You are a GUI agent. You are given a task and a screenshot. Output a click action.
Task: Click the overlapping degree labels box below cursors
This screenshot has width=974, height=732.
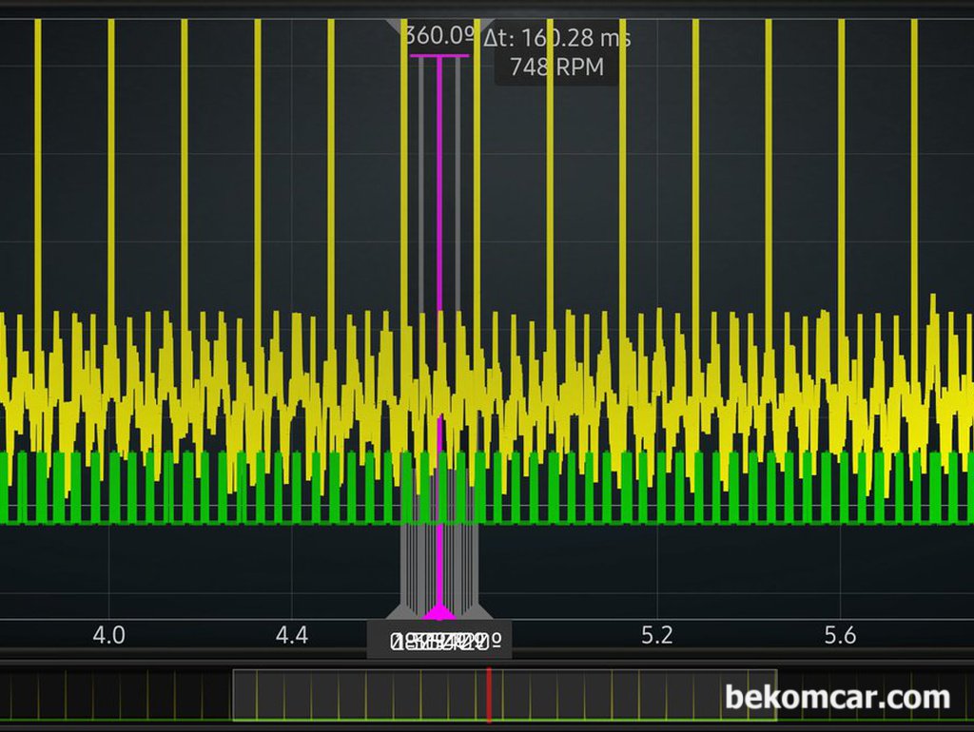coord(438,642)
